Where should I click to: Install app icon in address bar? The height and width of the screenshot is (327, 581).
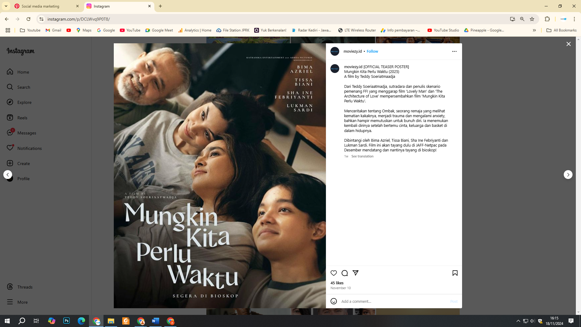click(512, 19)
